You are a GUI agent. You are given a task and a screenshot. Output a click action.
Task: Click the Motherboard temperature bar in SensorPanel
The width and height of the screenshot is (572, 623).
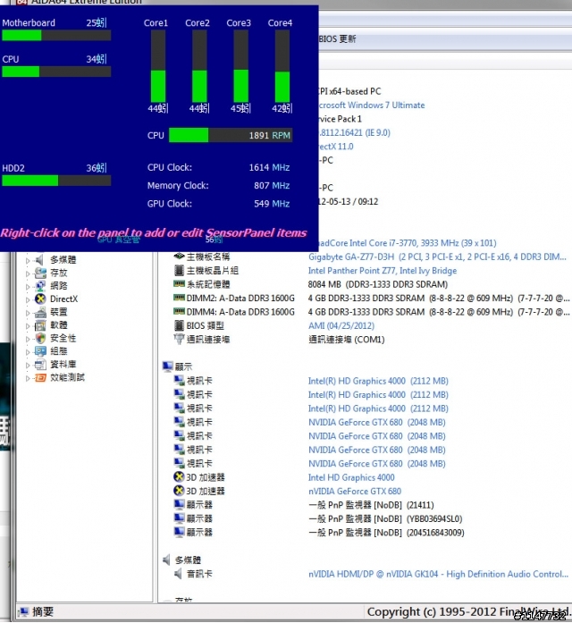56,35
